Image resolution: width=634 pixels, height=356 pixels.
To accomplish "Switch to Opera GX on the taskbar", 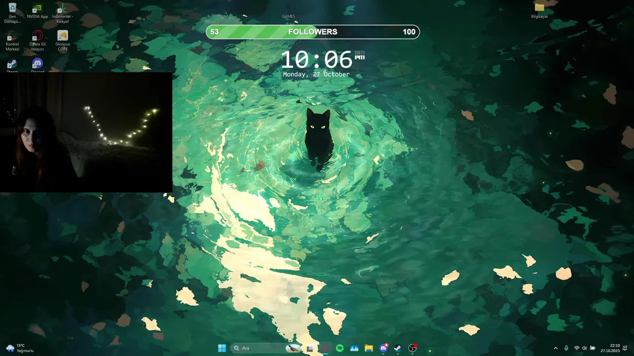I will pos(325,348).
